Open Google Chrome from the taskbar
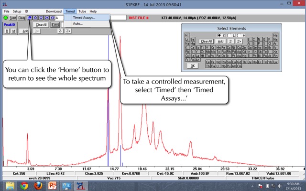306x191 pixels. coord(24,186)
